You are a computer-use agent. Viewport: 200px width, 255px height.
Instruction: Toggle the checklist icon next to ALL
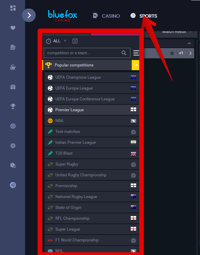75,41
